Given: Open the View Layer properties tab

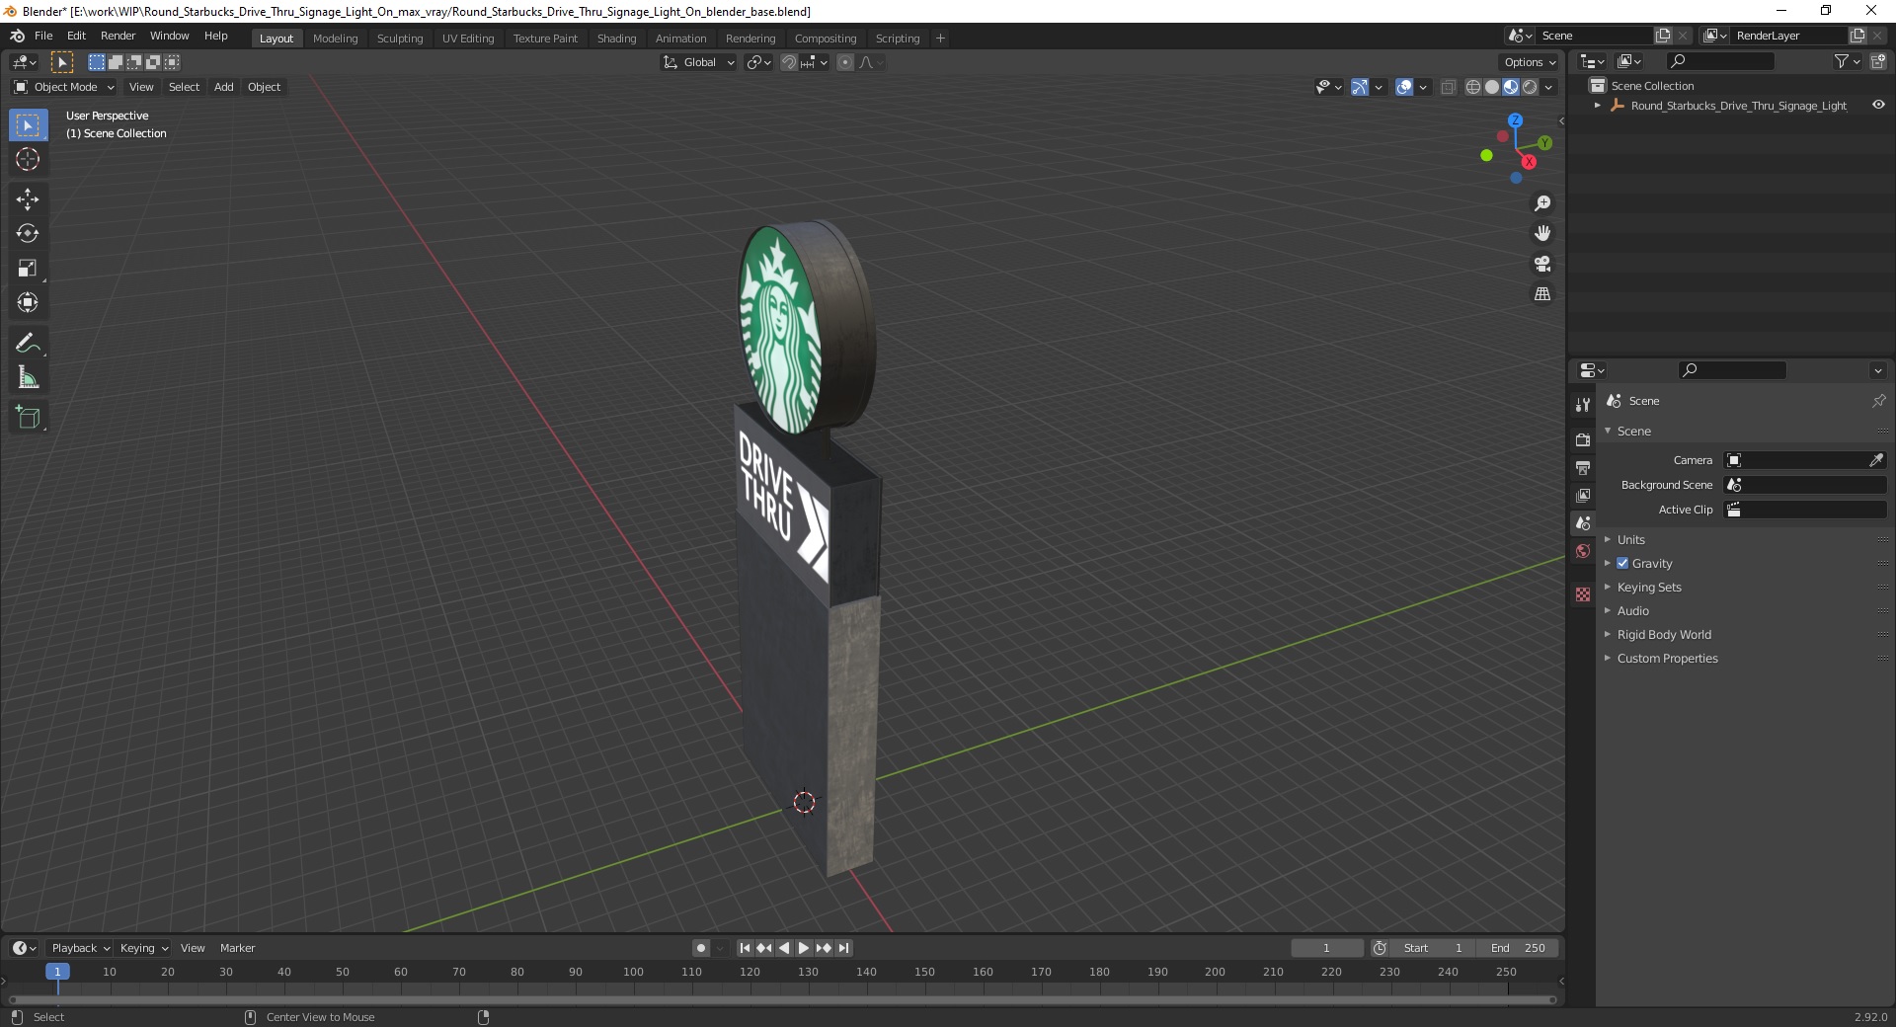Looking at the screenshot, I should point(1583,495).
